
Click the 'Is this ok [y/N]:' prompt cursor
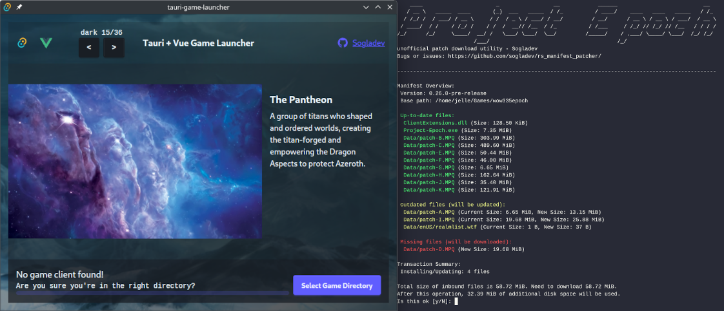456,301
